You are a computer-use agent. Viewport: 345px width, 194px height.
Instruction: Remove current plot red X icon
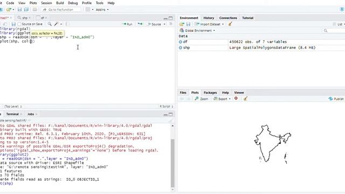point(236,98)
